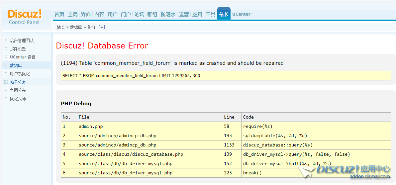Image resolution: width=396 pixels, height=185 pixels.
Task: Open UCenter 设置 in the sidebar
Action: coord(23,57)
